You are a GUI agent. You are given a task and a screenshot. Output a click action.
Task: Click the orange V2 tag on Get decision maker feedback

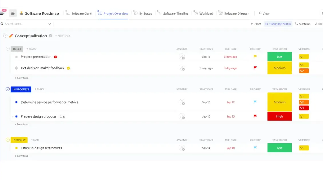click(x=304, y=71)
